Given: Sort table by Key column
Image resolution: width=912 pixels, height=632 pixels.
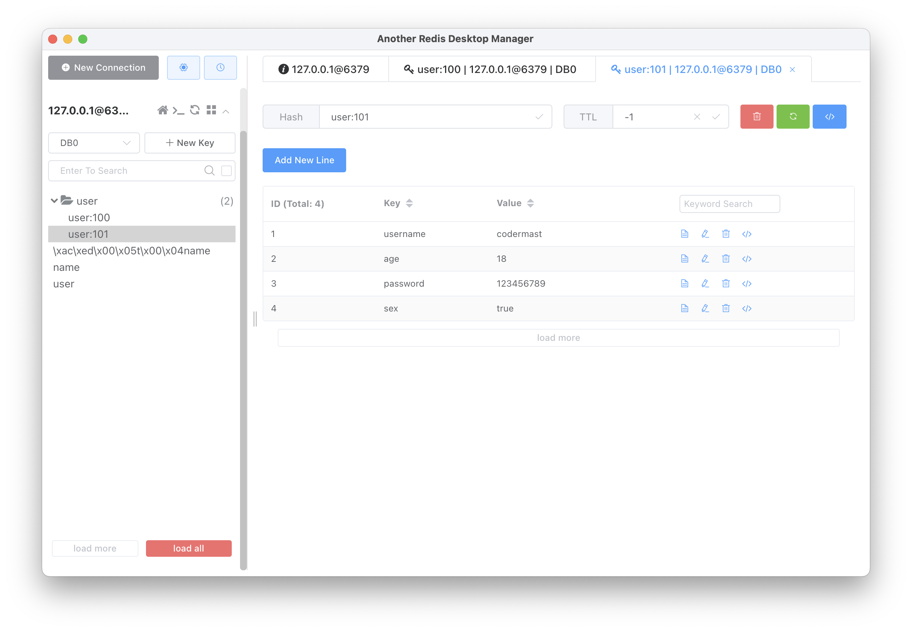Looking at the screenshot, I should point(409,203).
